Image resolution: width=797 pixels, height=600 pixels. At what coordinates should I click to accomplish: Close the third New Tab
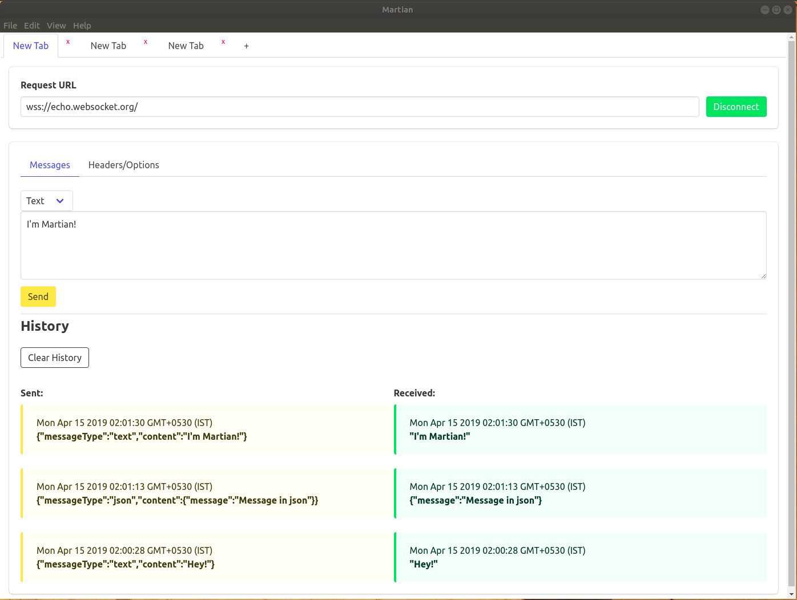click(223, 42)
